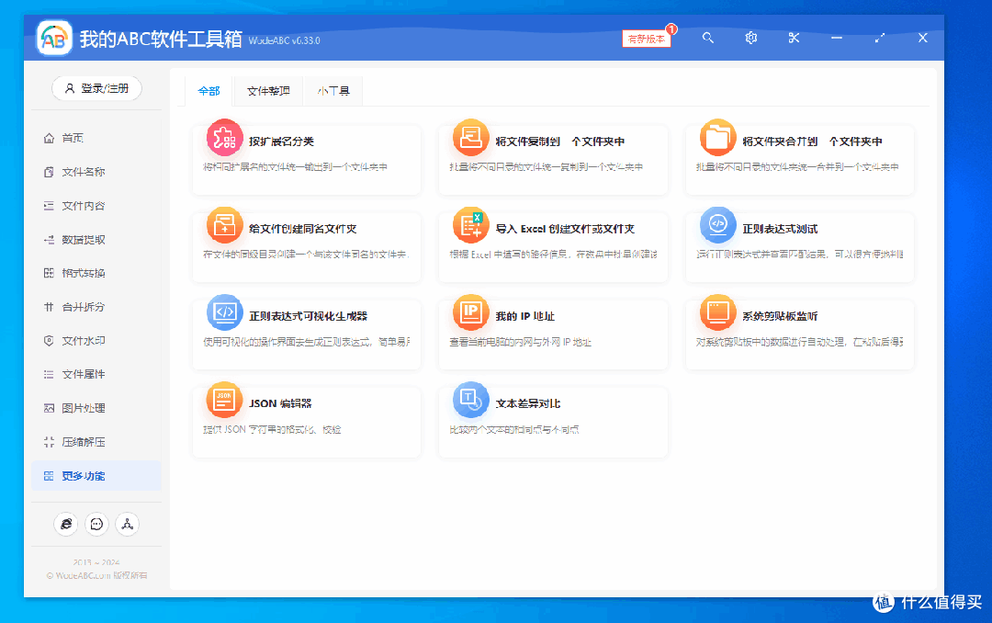
Task: Switch to the 全部 tab
Action: click(209, 91)
